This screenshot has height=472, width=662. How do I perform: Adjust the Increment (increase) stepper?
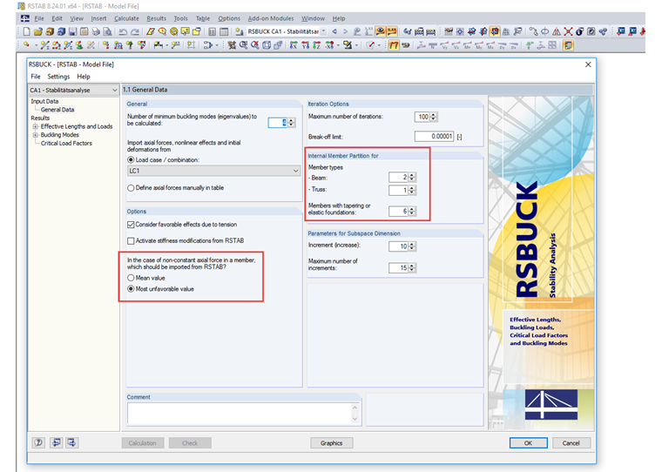(x=412, y=246)
